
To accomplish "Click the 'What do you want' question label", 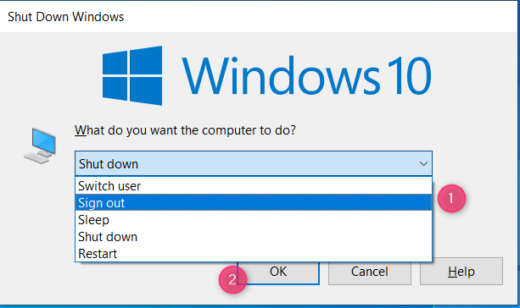I will (x=185, y=130).
